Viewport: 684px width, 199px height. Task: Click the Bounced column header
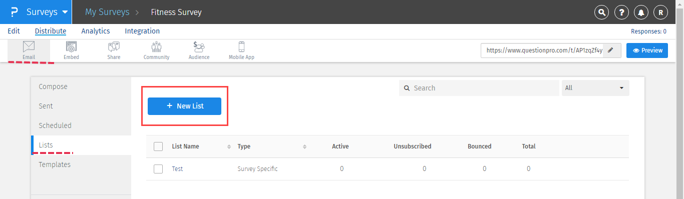[x=480, y=146]
